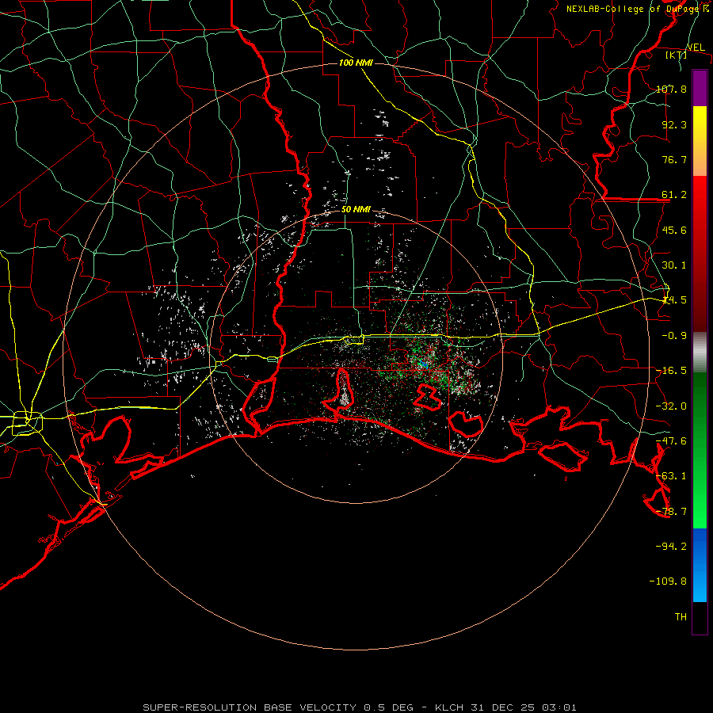Click the VEL legend title
Viewport: 713px width, 713px height.
pos(696,48)
